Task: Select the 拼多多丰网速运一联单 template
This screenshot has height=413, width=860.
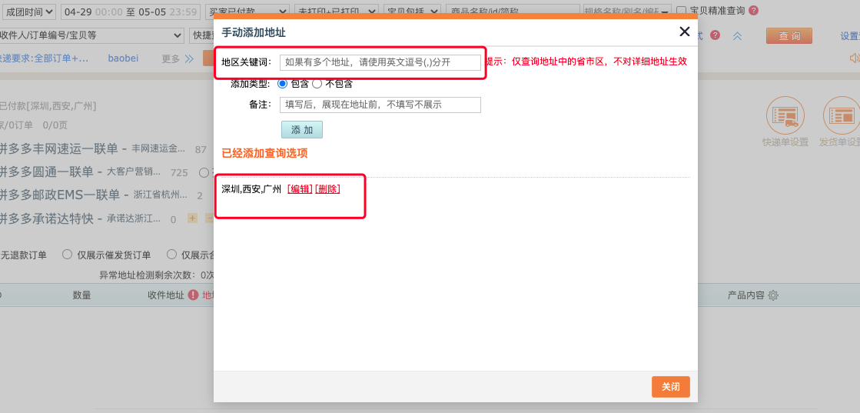Action: coord(59,148)
